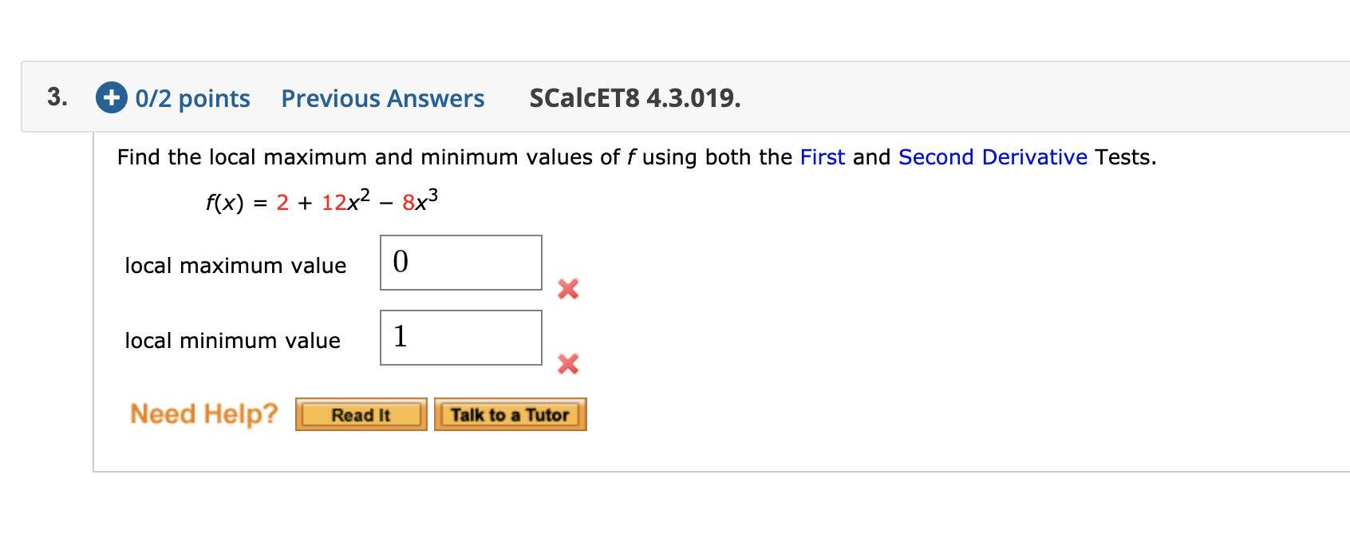Screen dimensions: 1350x538
Task: Open the First derivative test reference link
Action: [823, 156]
